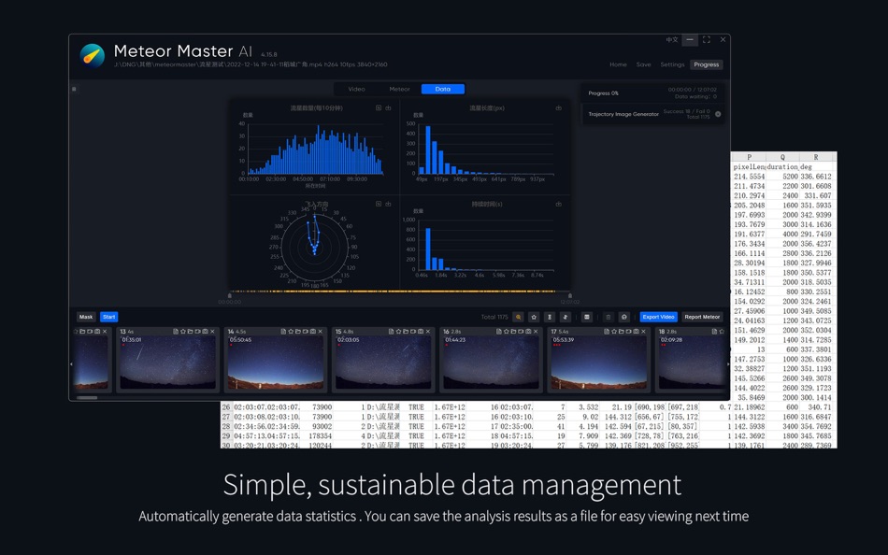
Task: Click the Meteor Master AI logo
Action: coord(91,54)
